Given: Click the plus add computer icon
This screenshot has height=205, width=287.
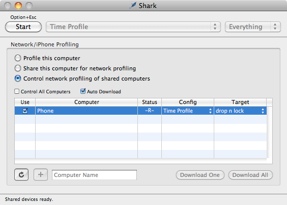Looking at the screenshot, I should pos(41,174).
